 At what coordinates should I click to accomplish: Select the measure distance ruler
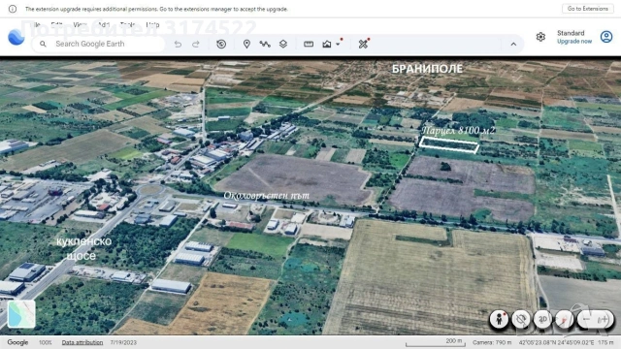[309, 44]
